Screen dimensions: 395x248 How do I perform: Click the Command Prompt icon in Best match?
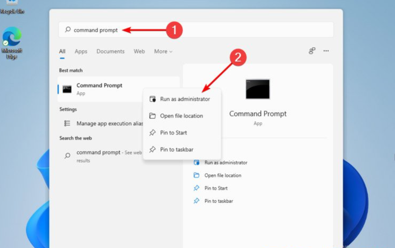pyautogui.click(x=67, y=89)
